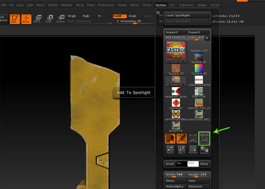Open the Zplugin menu
This screenshot has height=189, width=265.
coord(202,5)
